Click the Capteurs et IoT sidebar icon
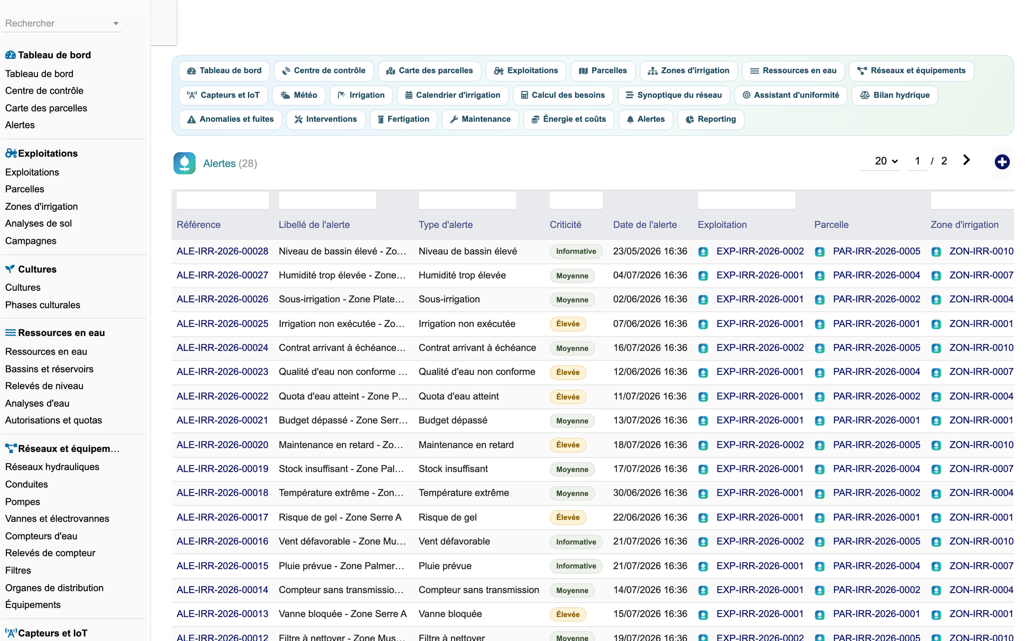 point(11,633)
